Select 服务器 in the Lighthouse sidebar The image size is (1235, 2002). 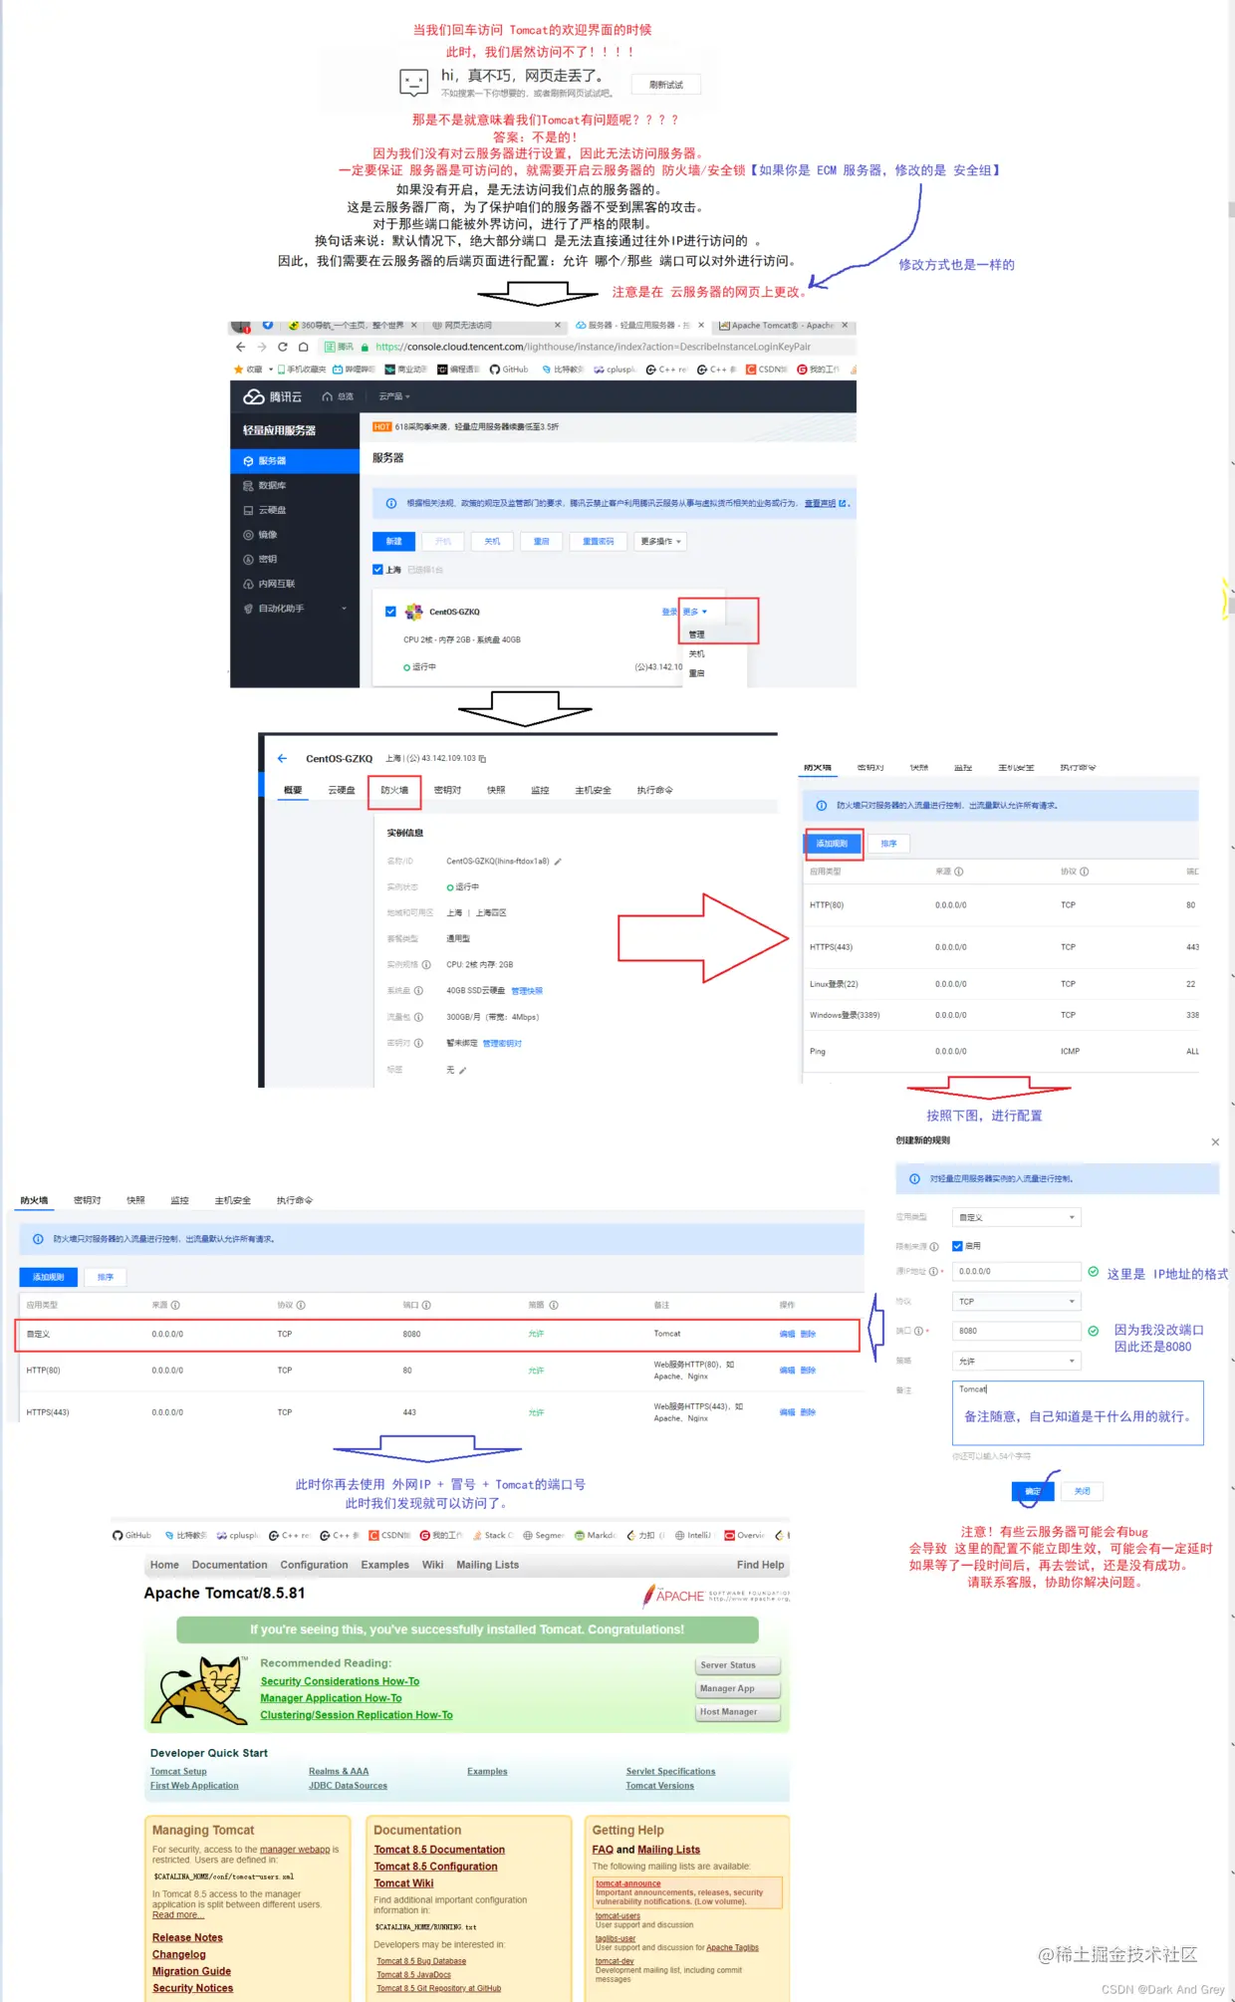(295, 461)
